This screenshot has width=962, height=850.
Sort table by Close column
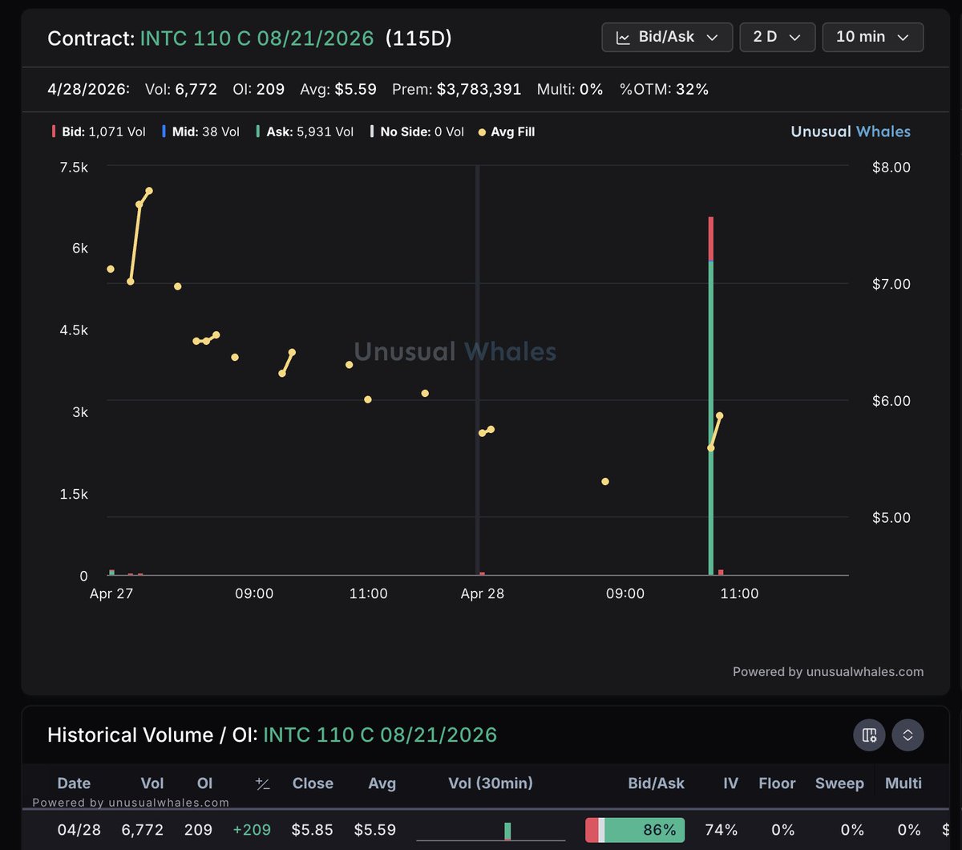(313, 783)
